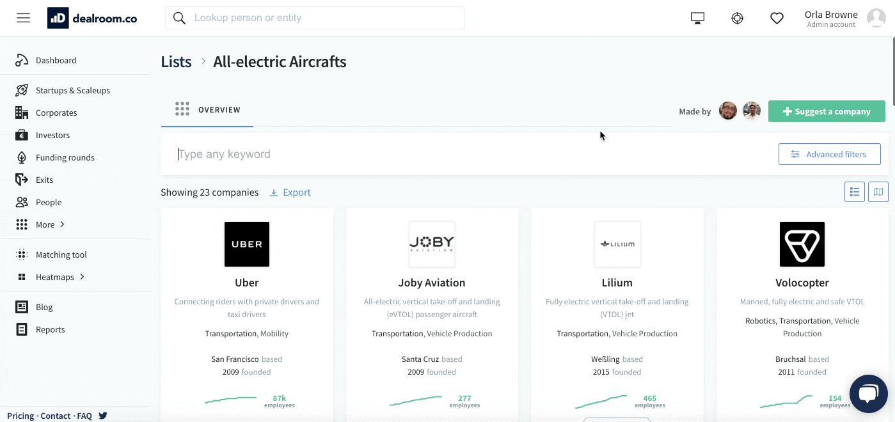Expand the Heatmaps submenu chevron
895x422 pixels.
click(x=82, y=277)
